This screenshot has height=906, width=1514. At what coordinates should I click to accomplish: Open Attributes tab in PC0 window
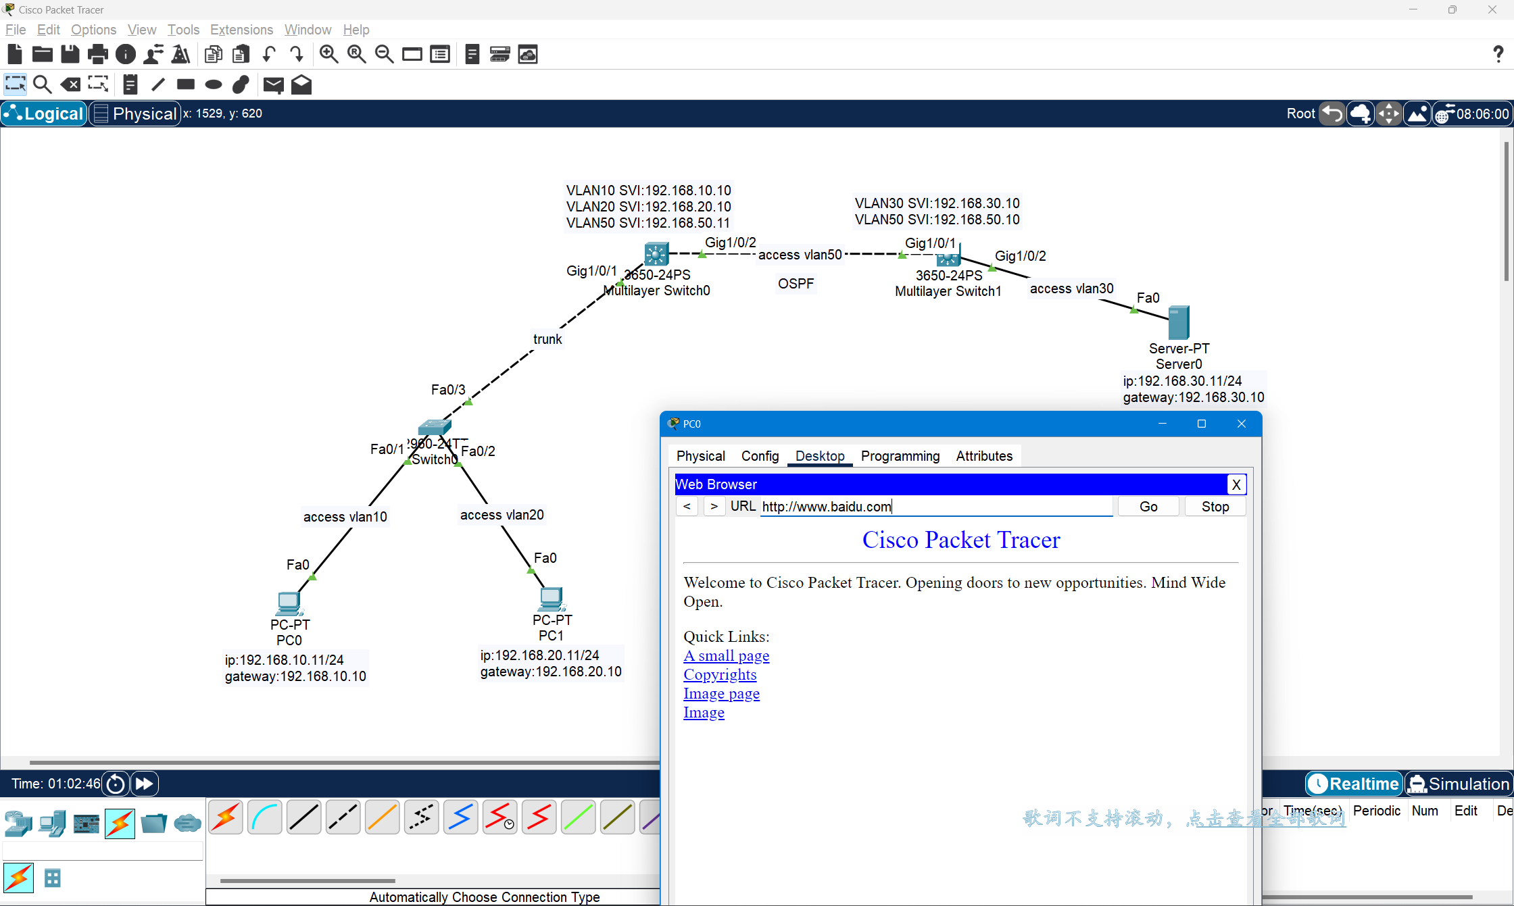[984, 456]
